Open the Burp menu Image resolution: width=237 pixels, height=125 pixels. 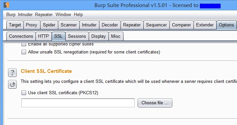pos(11,15)
